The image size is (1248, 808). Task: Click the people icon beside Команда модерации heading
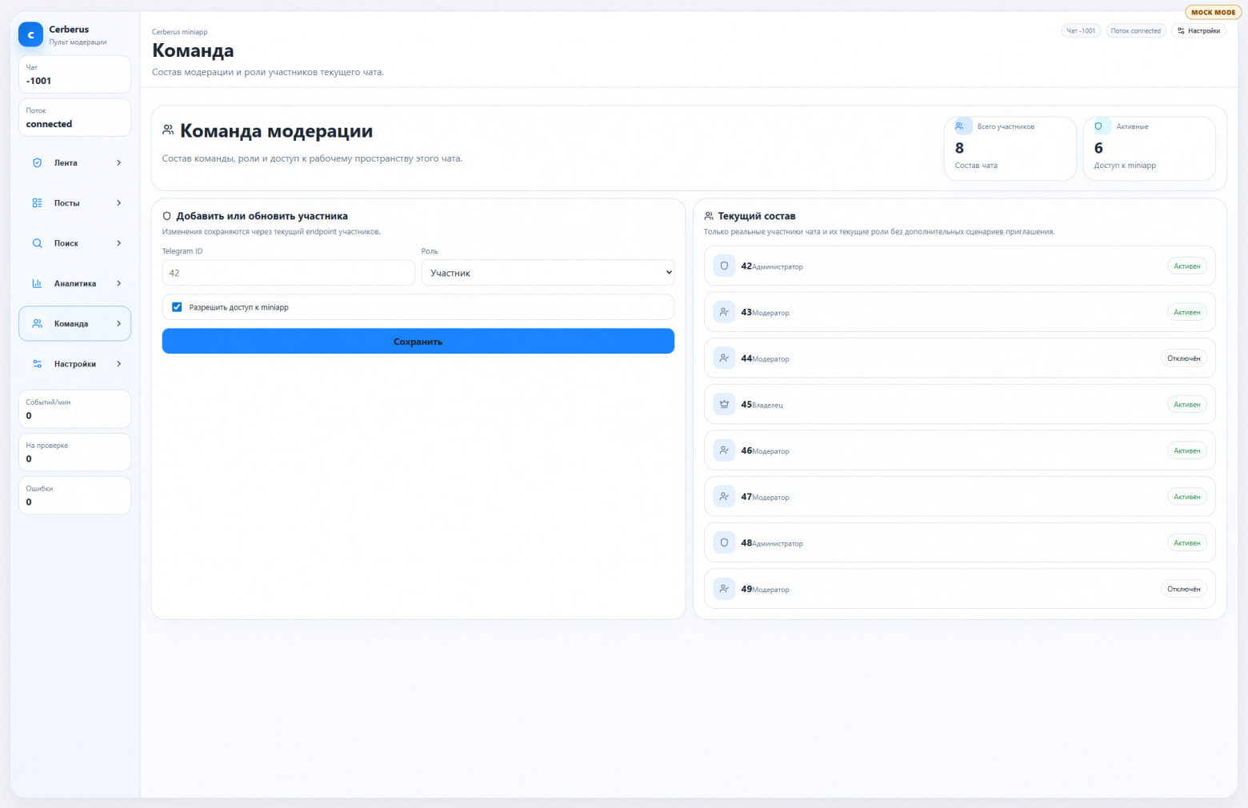pyautogui.click(x=168, y=130)
